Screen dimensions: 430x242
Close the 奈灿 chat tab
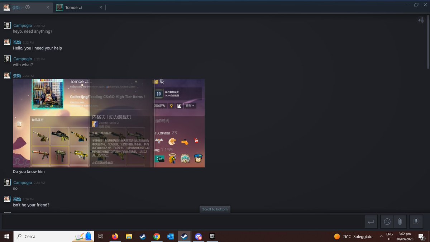coord(48,8)
